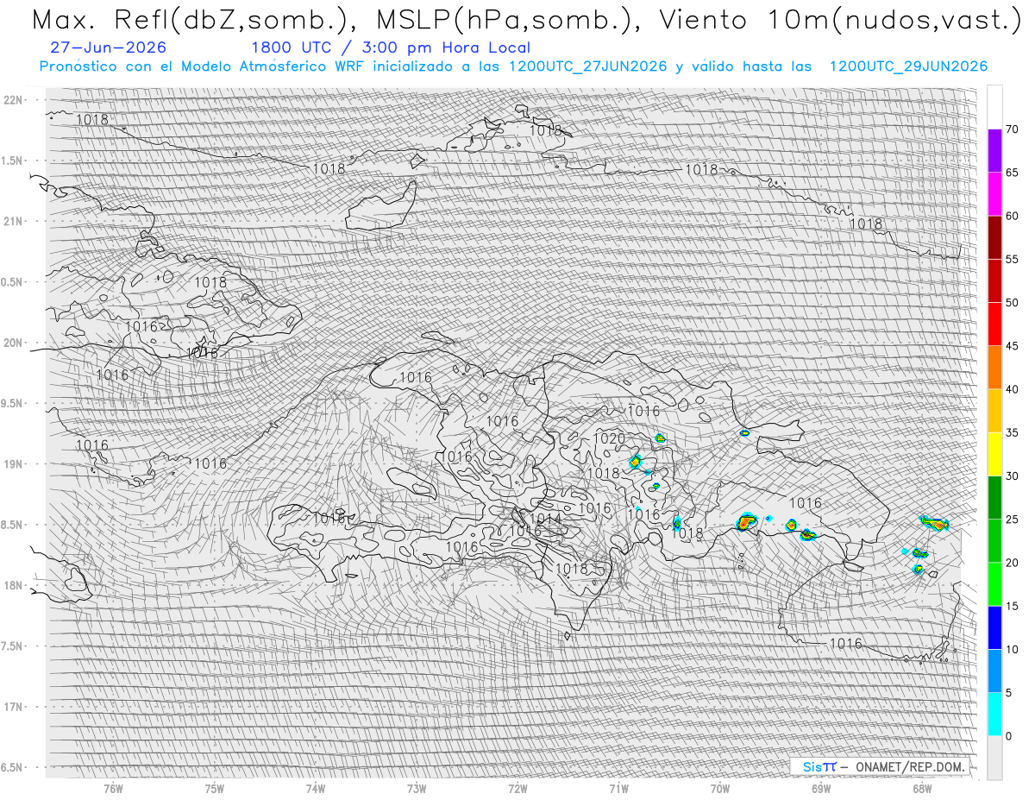The width and height of the screenshot is (1035, 800).
Task: Click the '18N' latitude axis label
Action: [14, 585]
